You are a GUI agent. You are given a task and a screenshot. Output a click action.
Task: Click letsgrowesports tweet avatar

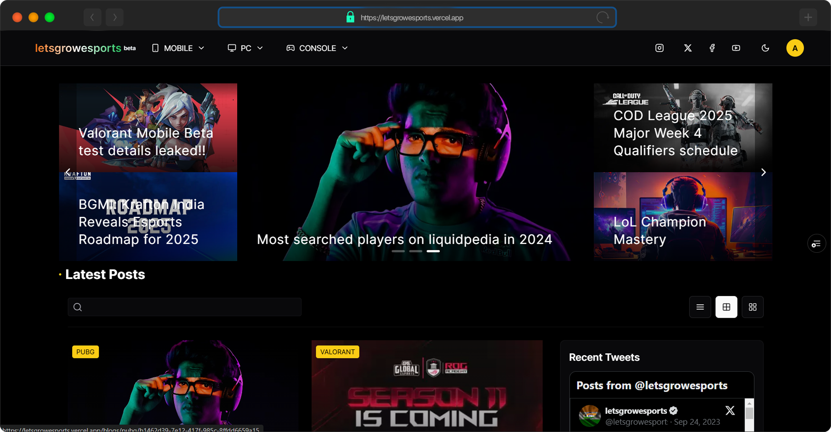tap(590, 416)
